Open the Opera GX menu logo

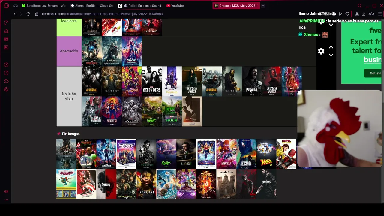tap(6, 6)
